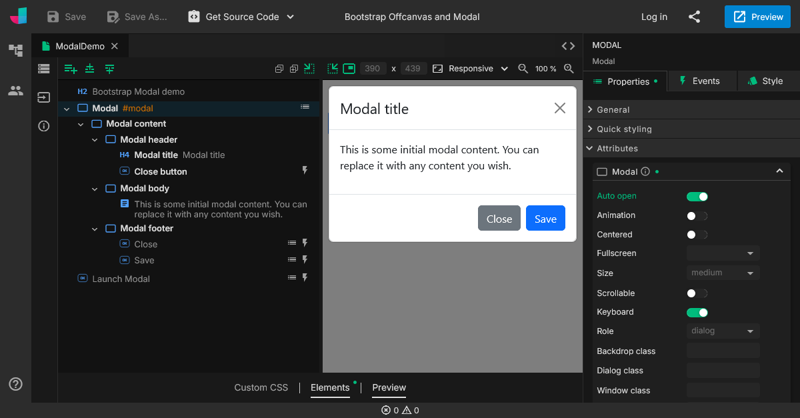Screen dimensions: 800x418
Task: Collapse the Modal attributes group chevron
Action: (x=779, y=171)
